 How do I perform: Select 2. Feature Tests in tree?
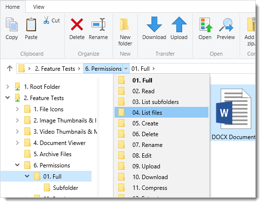click(x=44, y=98)
